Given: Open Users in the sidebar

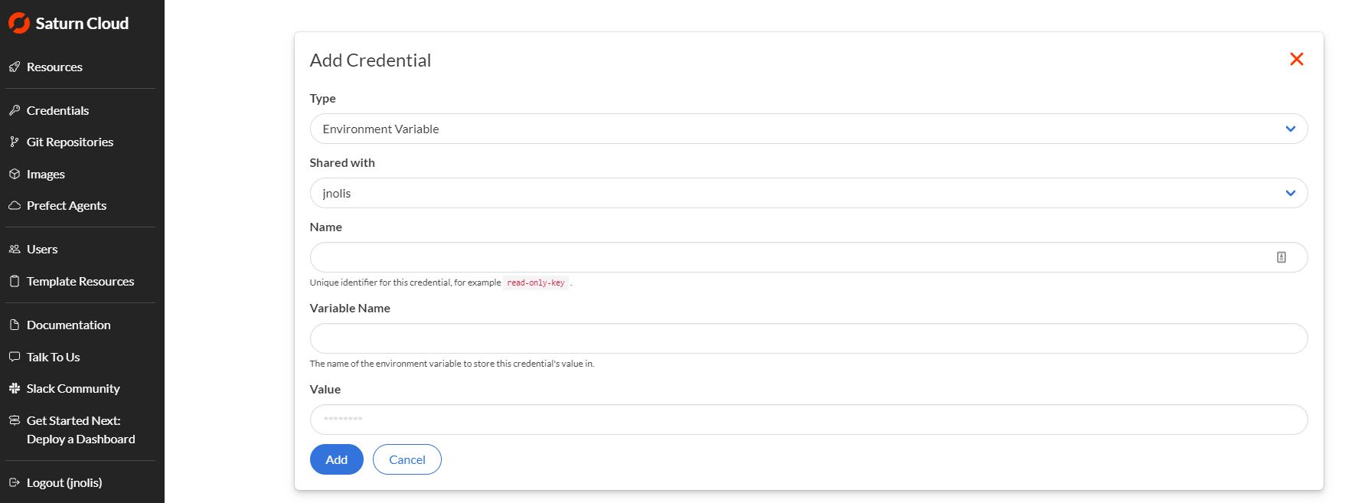Looking at the screenshot, I should click(42, 250).
